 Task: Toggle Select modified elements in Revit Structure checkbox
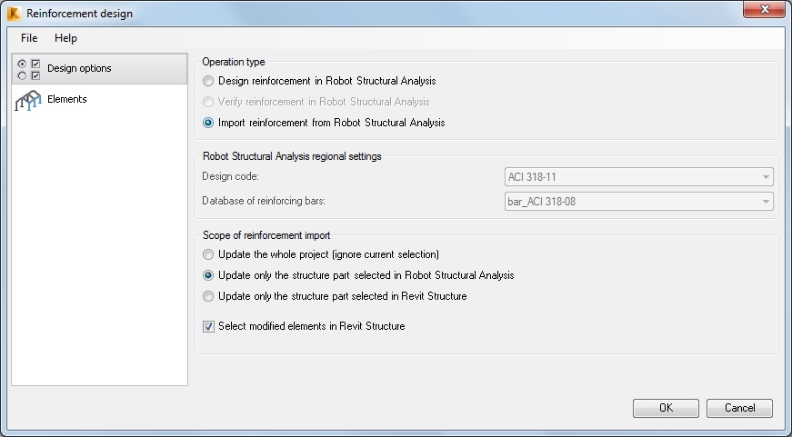pos(208,326)
